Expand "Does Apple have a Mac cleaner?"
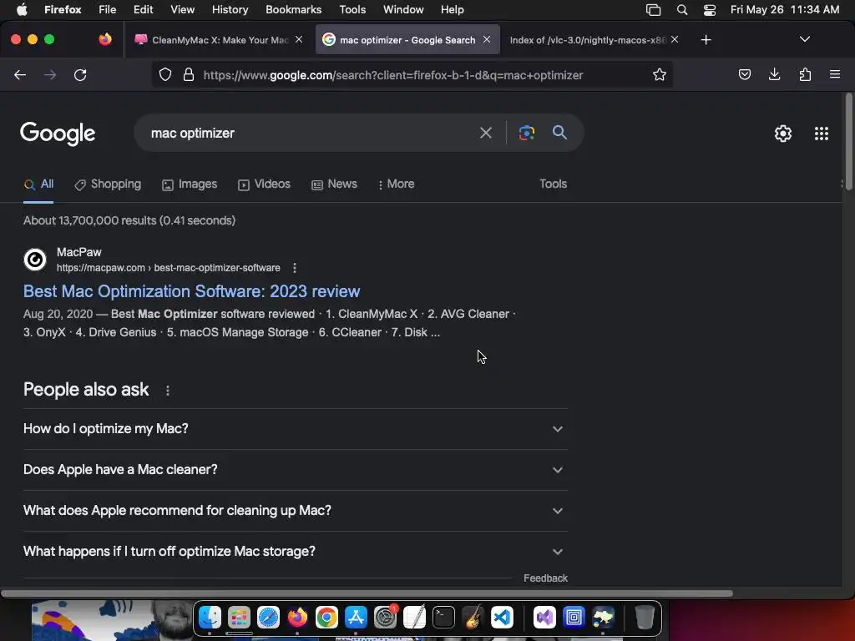This screenshot has width=855, height=641. [295, 470]
